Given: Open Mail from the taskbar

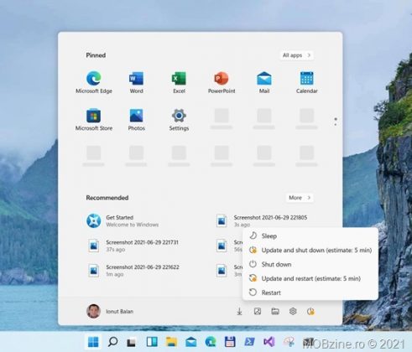Looking at the screenshot, I should pos(191,342).
